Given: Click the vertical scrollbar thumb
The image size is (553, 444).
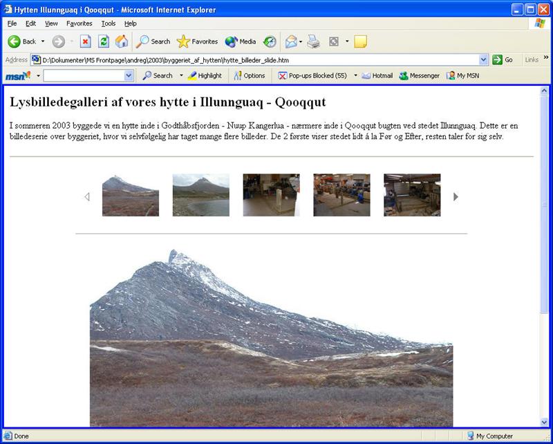Looking at the screenshot, I should tap(544, 204).
